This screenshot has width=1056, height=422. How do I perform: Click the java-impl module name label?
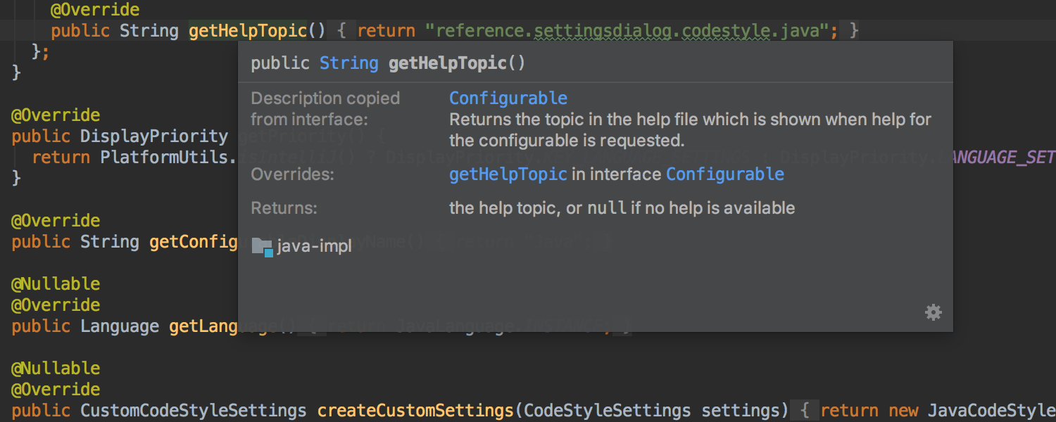coord(314,247)
